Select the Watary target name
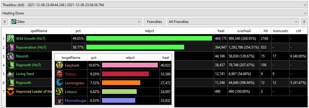The image size is (309, 108). point(70,74)
